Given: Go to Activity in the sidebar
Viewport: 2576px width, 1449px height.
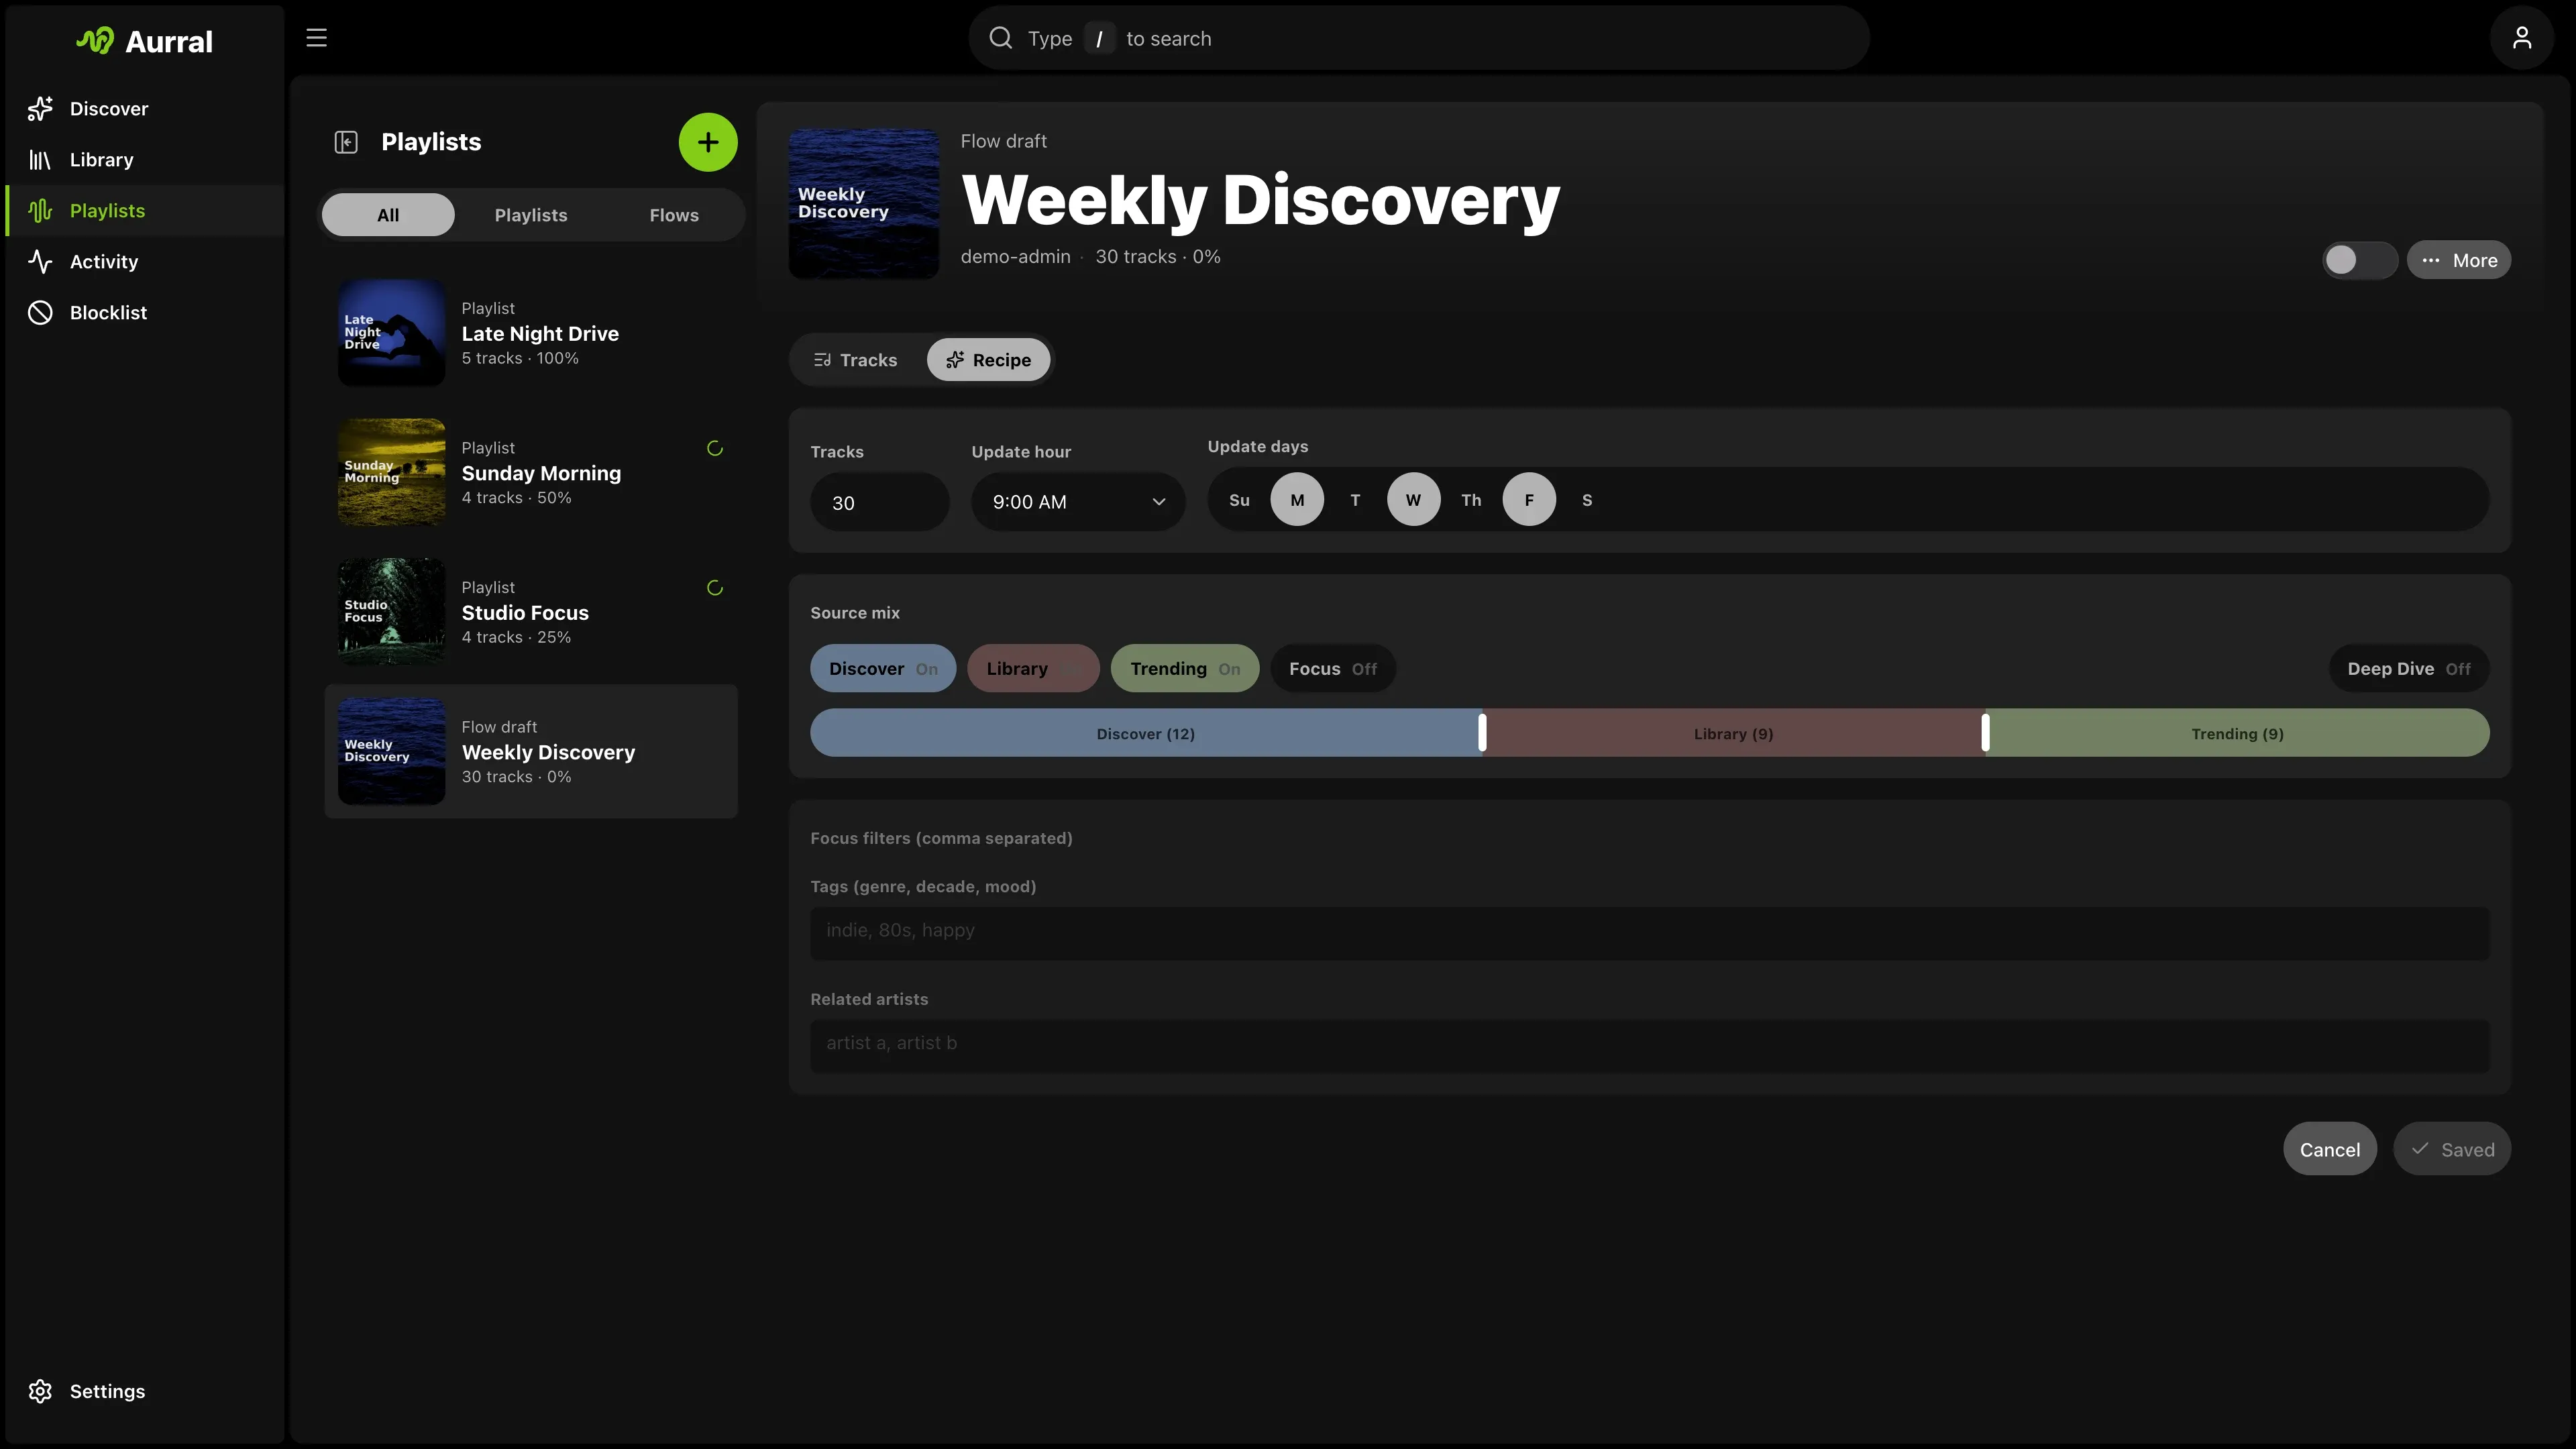Looking at the screenshot, I should (145, 262).
